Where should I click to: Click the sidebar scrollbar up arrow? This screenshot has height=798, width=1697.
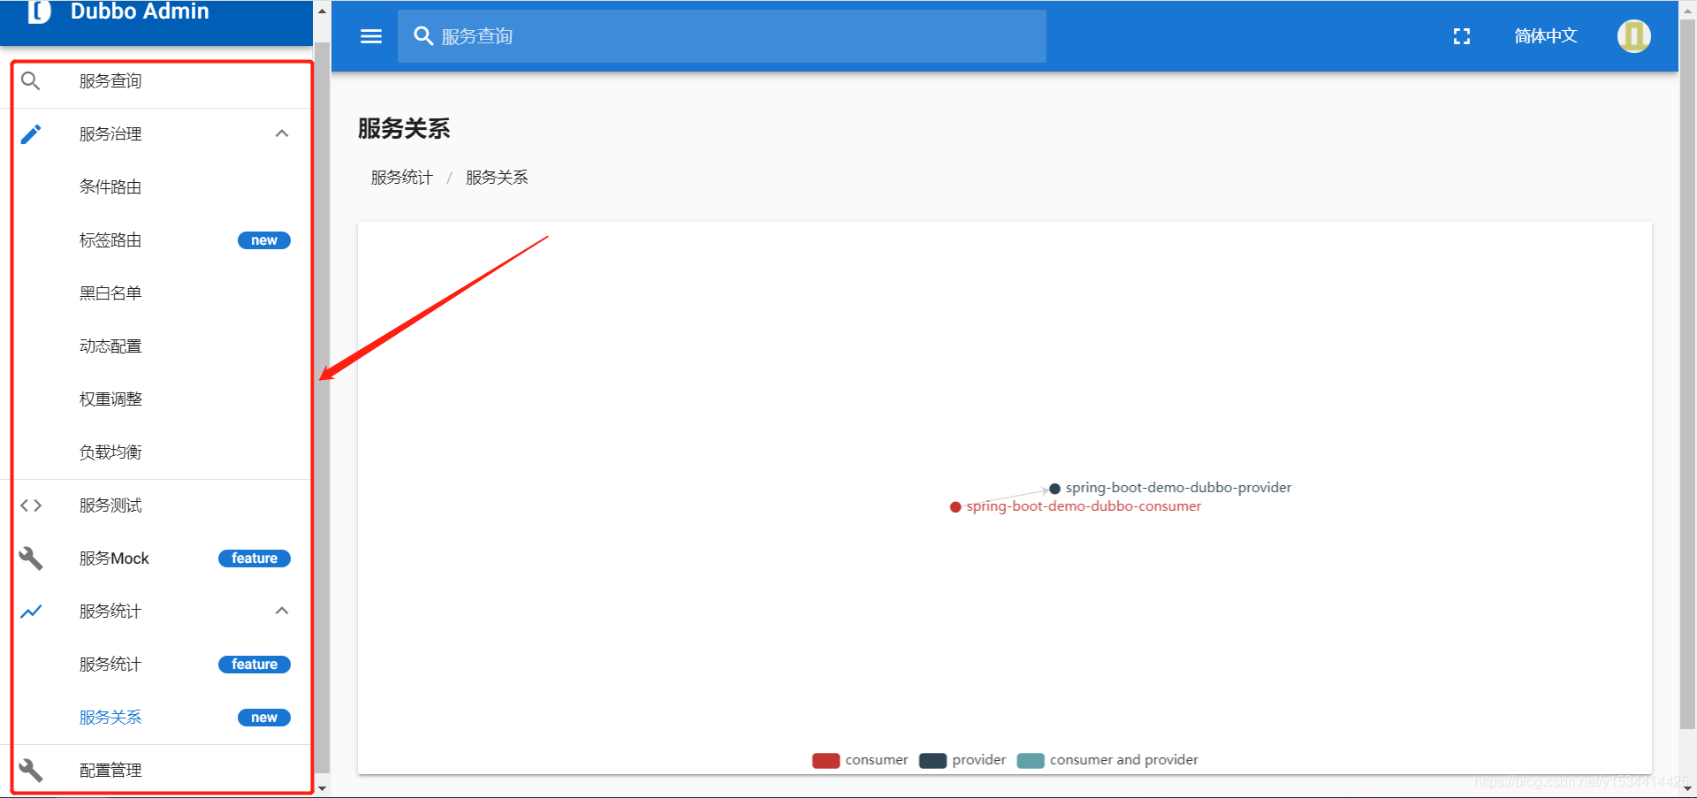click(322, 11)
